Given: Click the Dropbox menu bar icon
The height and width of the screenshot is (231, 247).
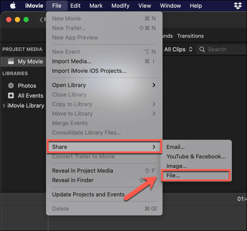Looking at the screenshot, I should (238, 6).
